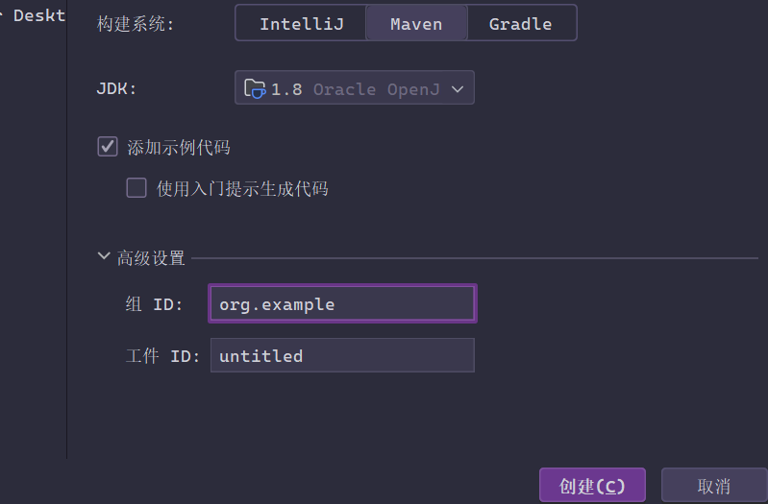Focus the 工件 ID field containing untitled
The width and height of the screenshot is (768, 504).
tap(341, 356)
